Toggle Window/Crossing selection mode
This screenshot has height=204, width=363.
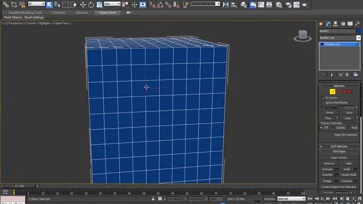(x=74, y=5)
